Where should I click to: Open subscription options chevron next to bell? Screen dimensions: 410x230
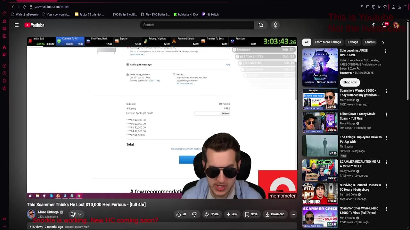(79, 214)
